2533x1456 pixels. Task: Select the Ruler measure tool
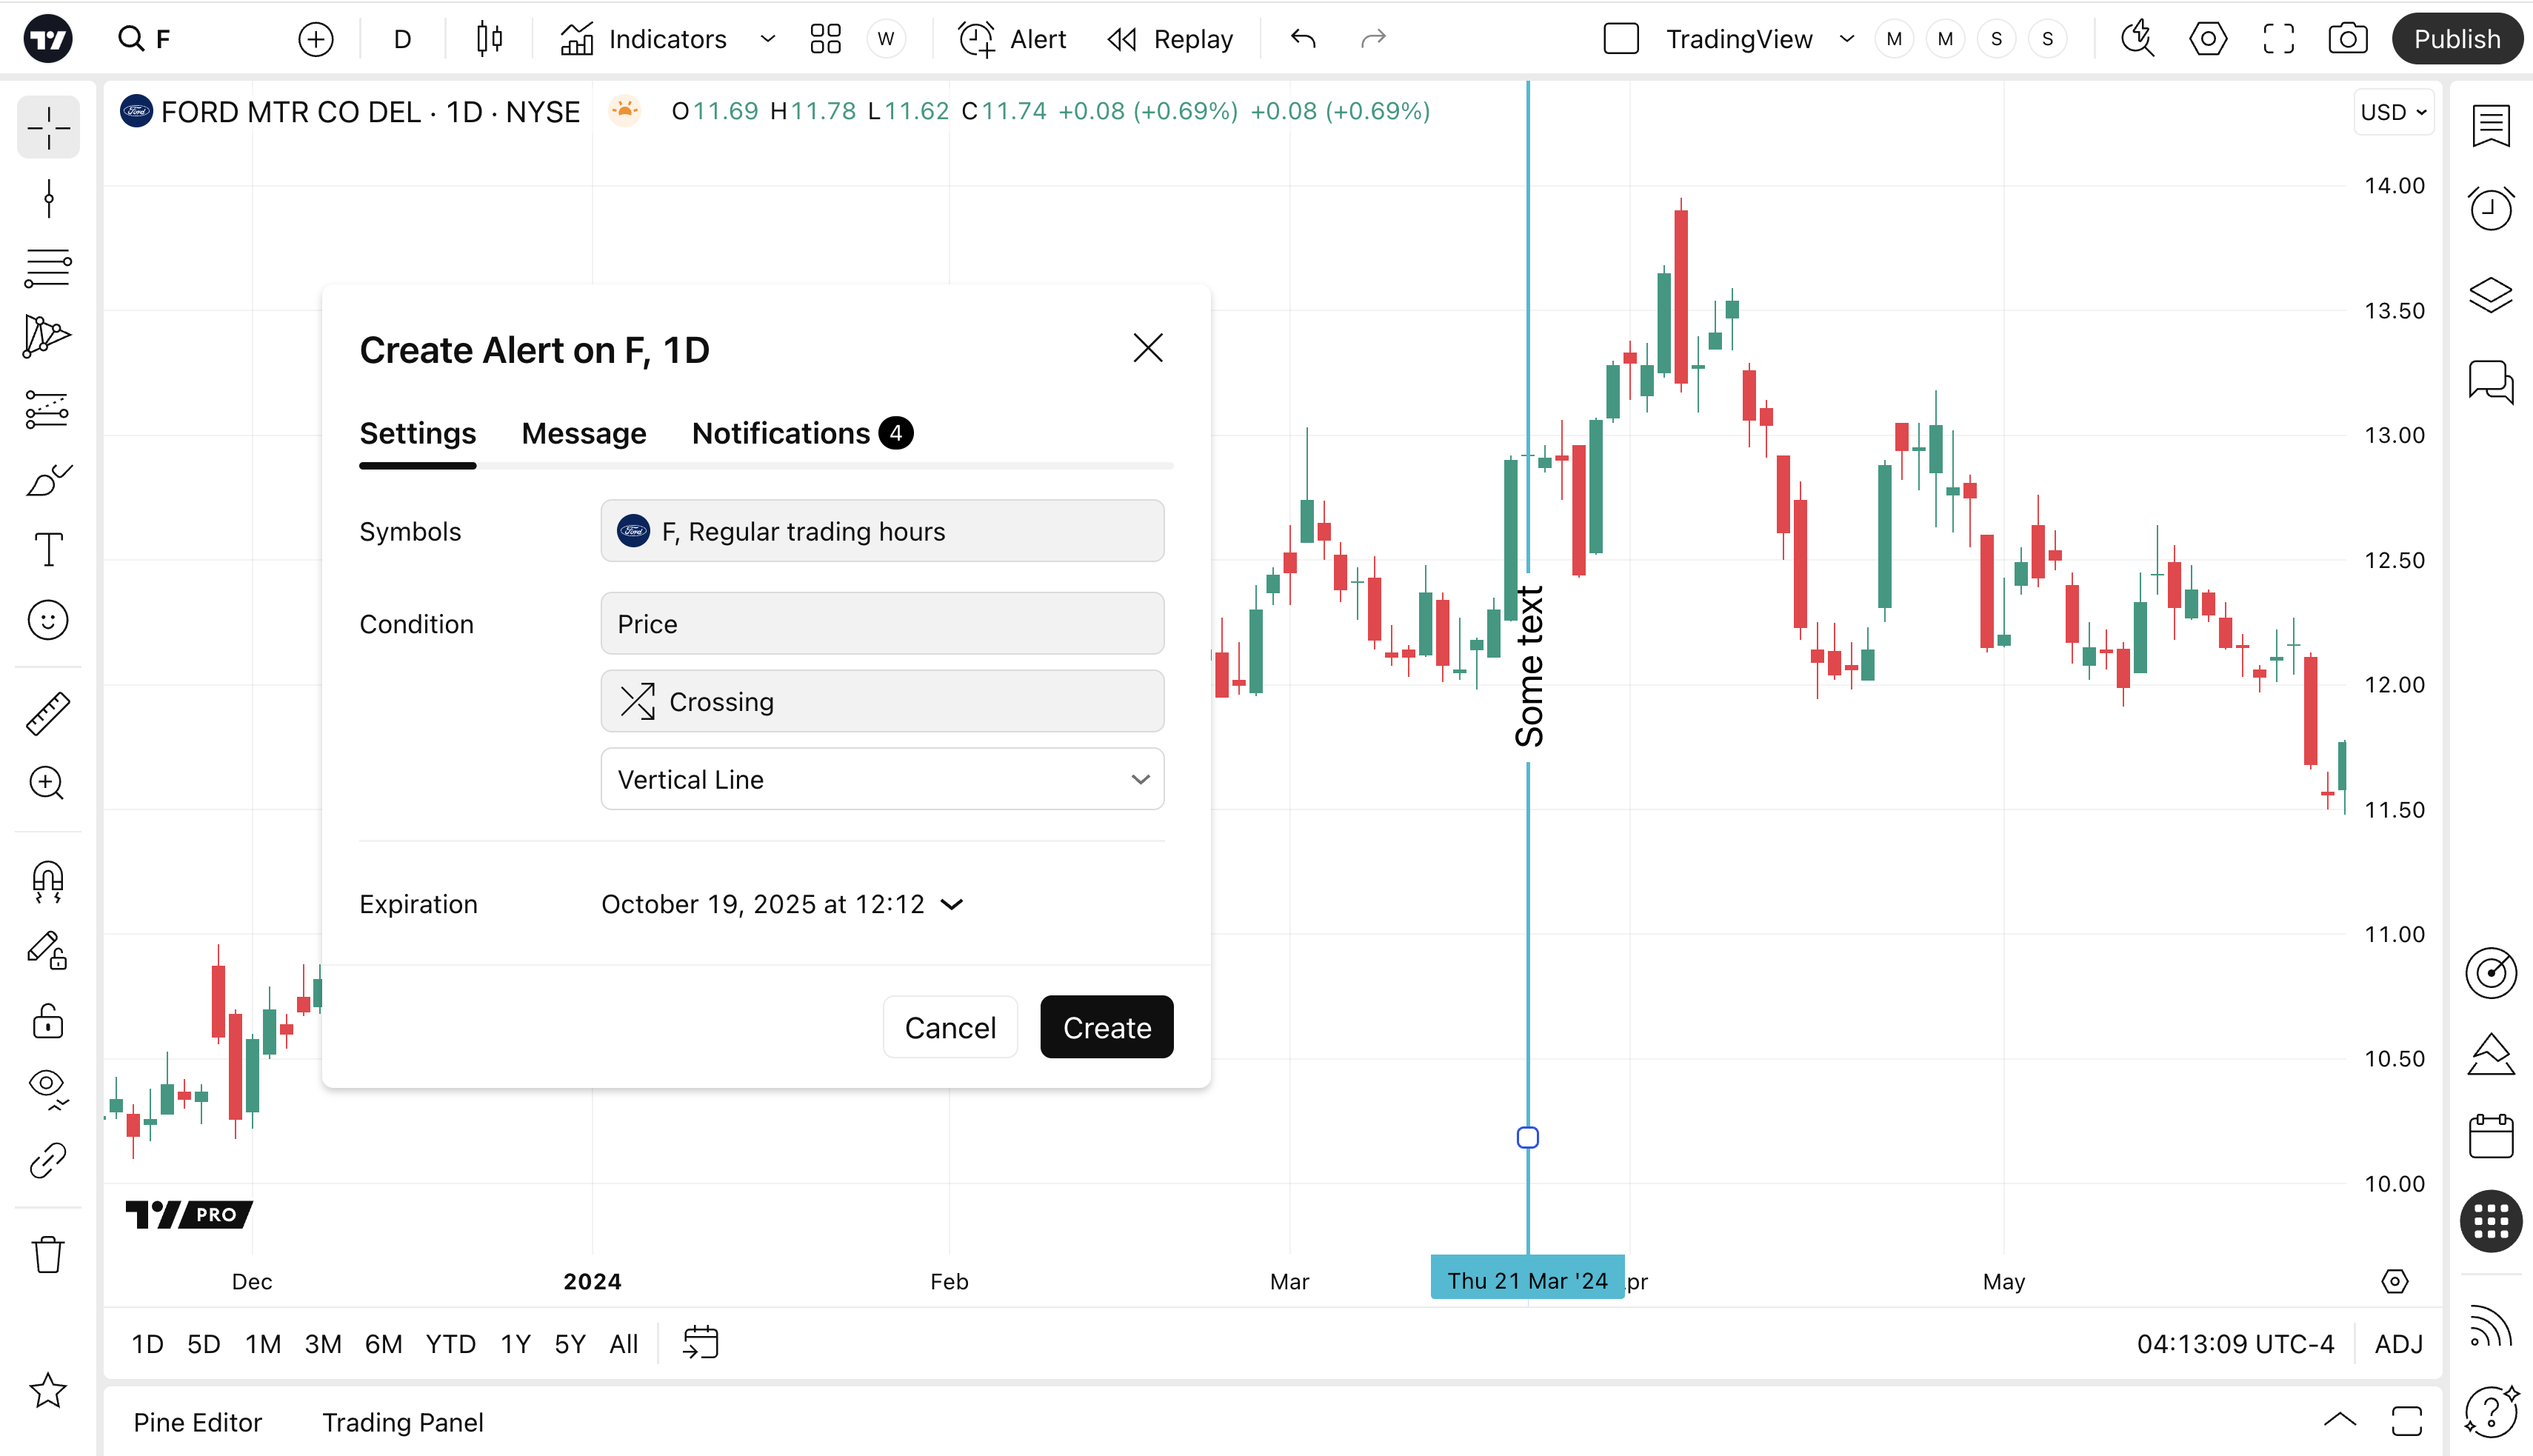[x=47, y=714]
